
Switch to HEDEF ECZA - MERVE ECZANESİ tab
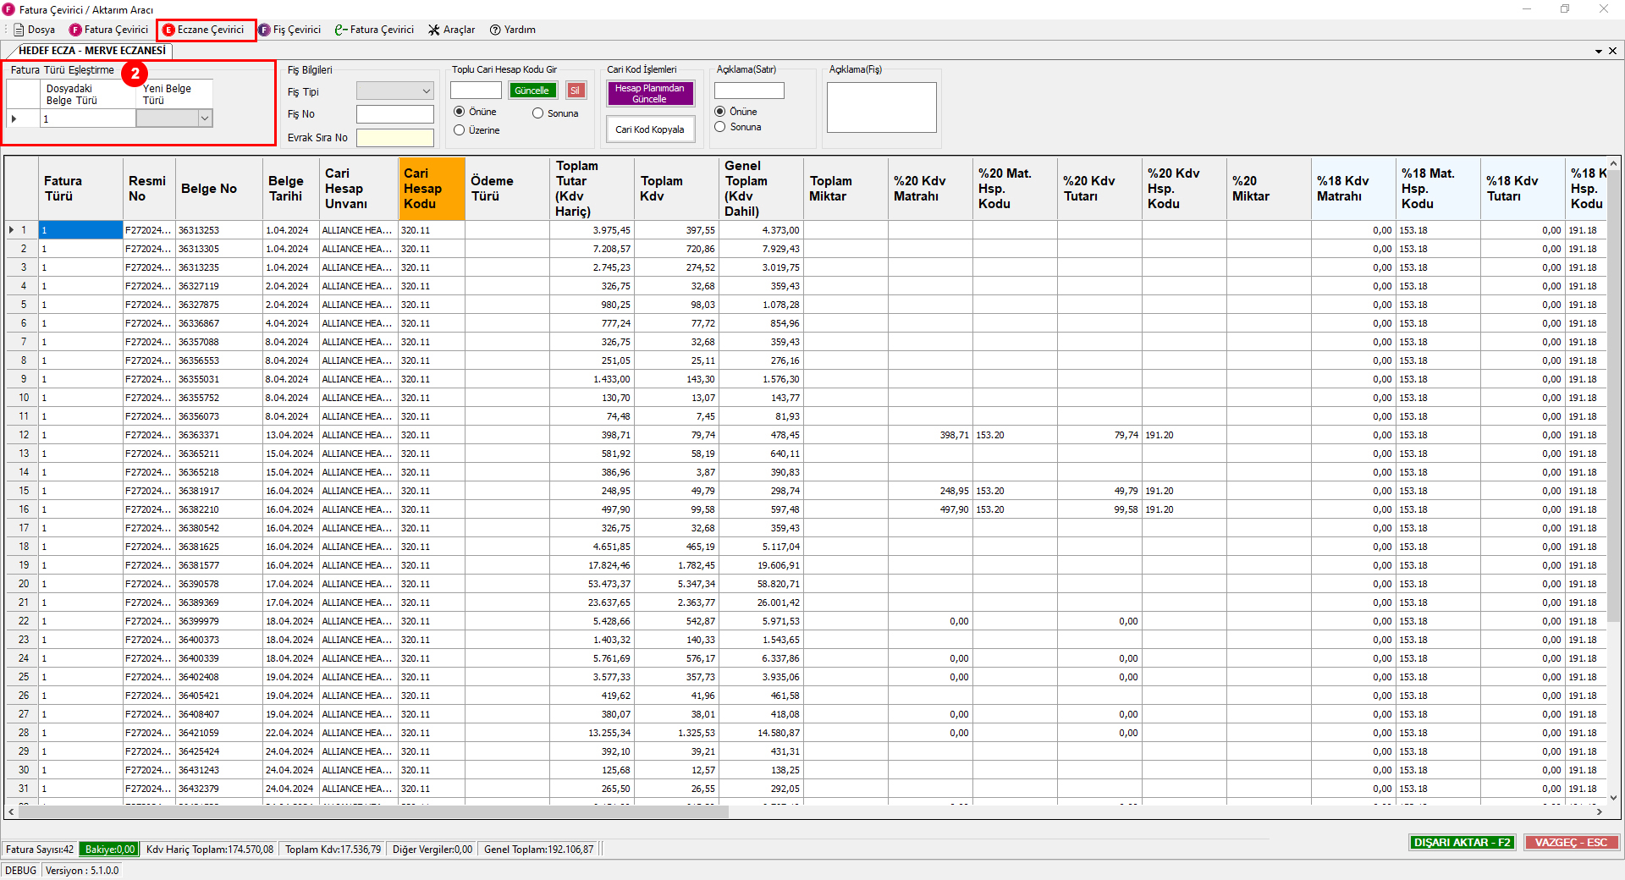[91, 51]
